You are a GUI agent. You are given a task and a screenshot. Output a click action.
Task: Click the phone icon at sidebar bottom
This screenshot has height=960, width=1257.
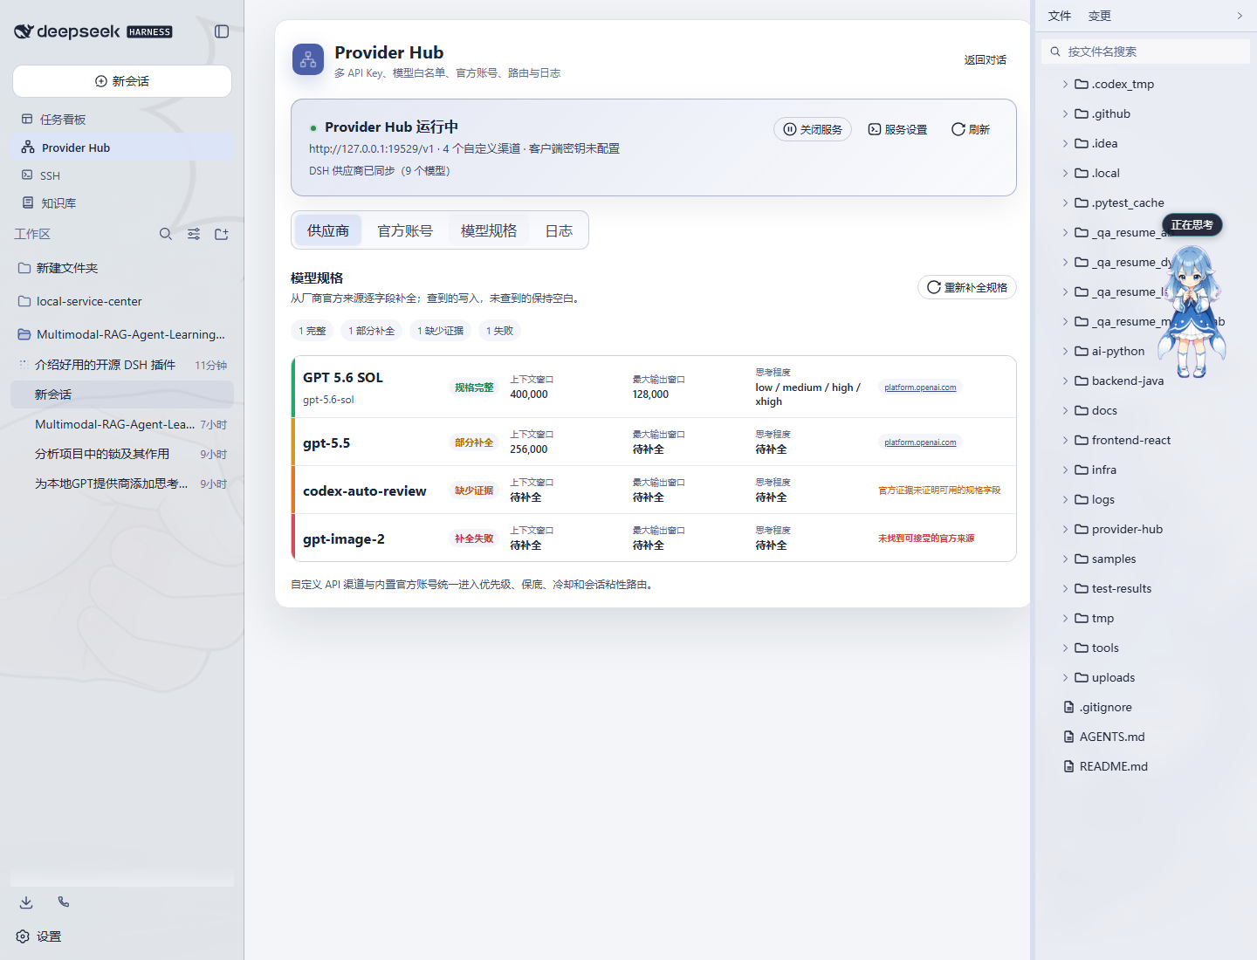point(64,902)
